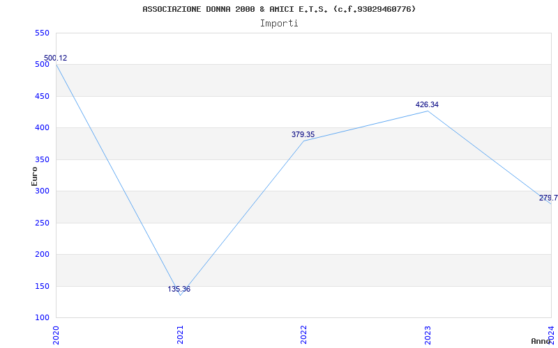558x348 pixels.
Task: Click the 2022 x-axis label
Action: point(303,335)
